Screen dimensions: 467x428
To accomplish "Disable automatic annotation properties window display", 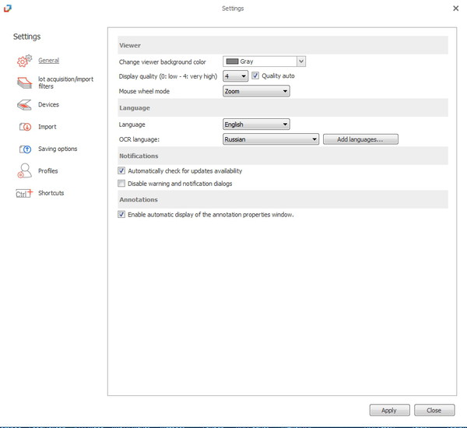I will [x=121, y=215].
